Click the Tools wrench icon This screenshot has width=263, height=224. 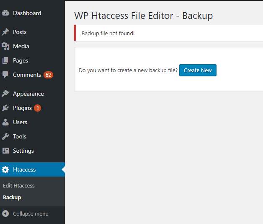[5, 136]
